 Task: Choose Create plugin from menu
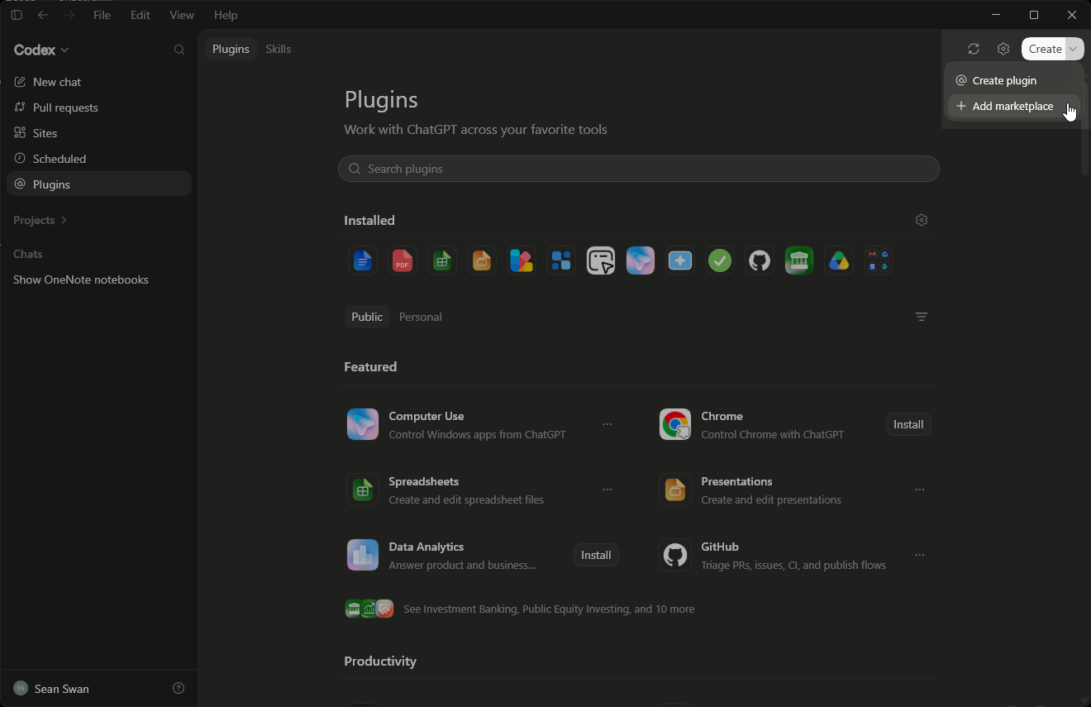[1013, 80]
